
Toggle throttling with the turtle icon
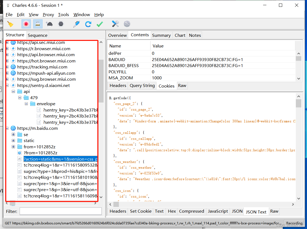tap(49, 24)
